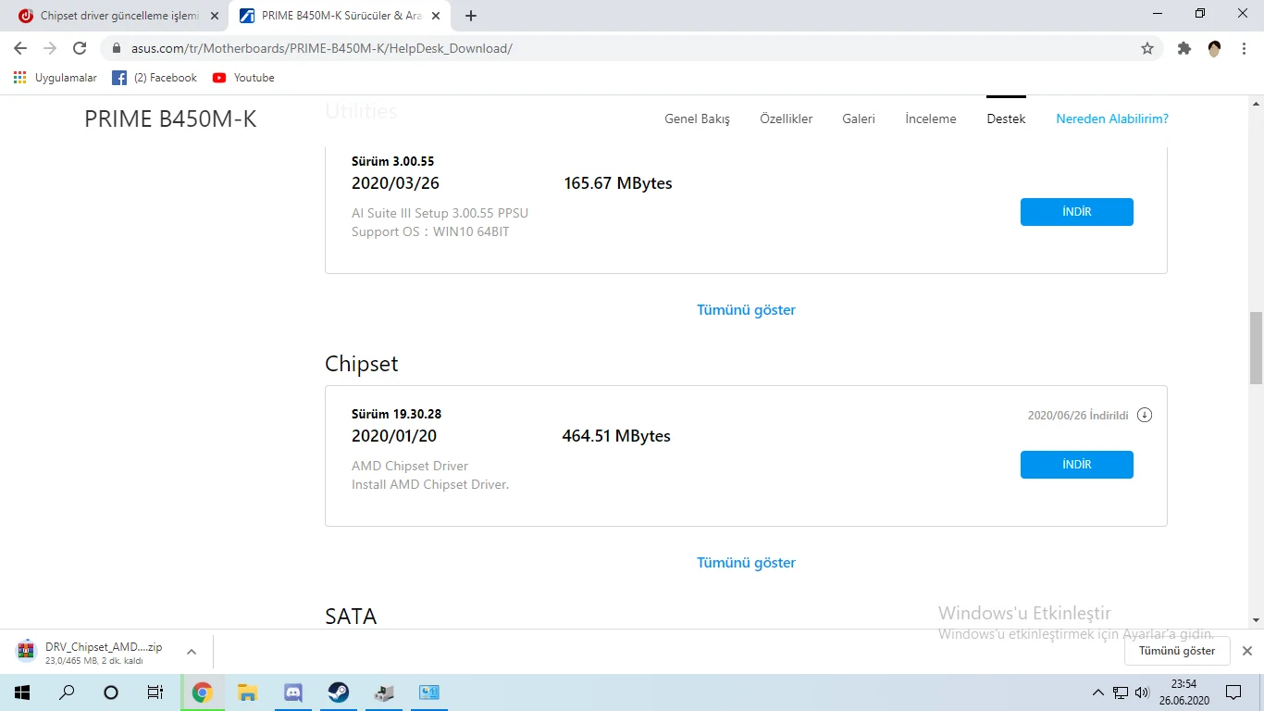
Task: Click the Install AMD Chipset Driver description
Action: coord(430,484)
